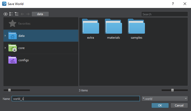Toggle the eye visibility filter icon

[x=6, y=14]
